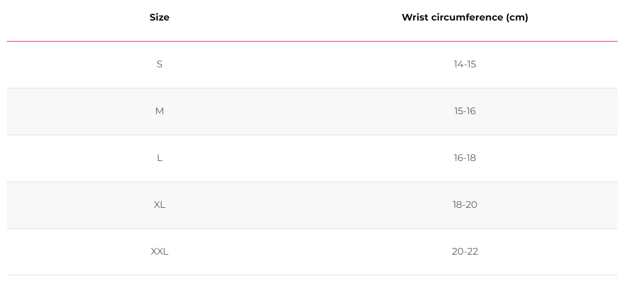This screenshot has height=282, width=624.
Task: Click the Wrist circumference (cm) header
Action: 465,17
